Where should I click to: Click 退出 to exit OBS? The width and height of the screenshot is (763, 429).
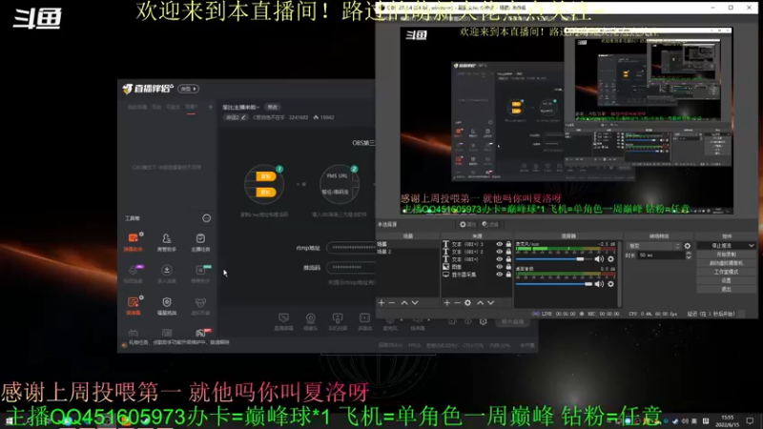[x=726, y=290]
